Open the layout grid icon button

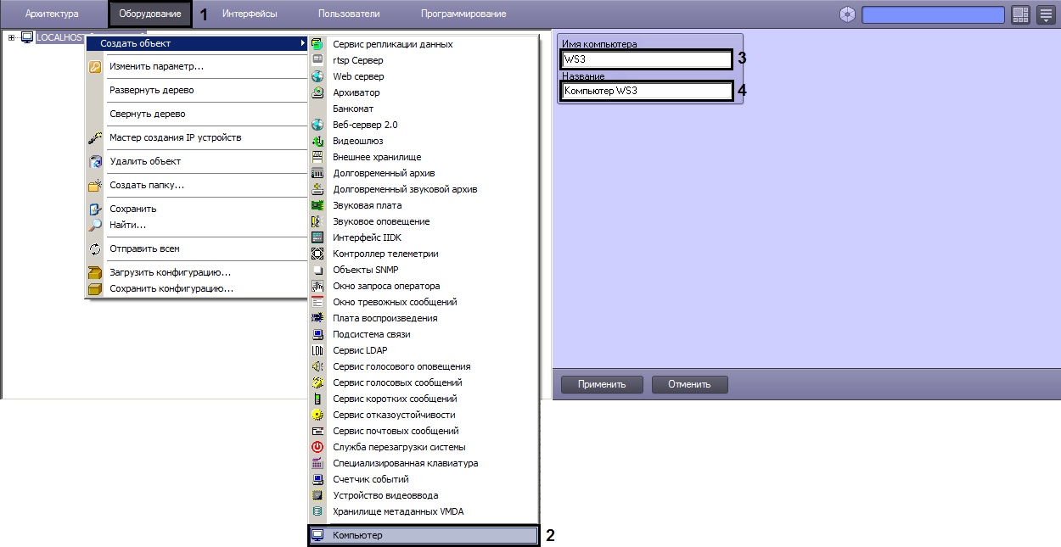[x=1020, y=14]
